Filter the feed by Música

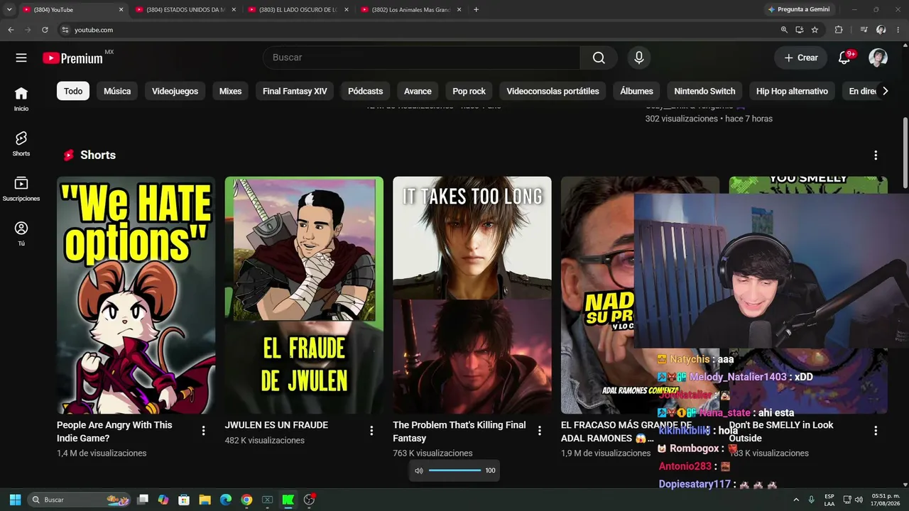tap(117, 91)
